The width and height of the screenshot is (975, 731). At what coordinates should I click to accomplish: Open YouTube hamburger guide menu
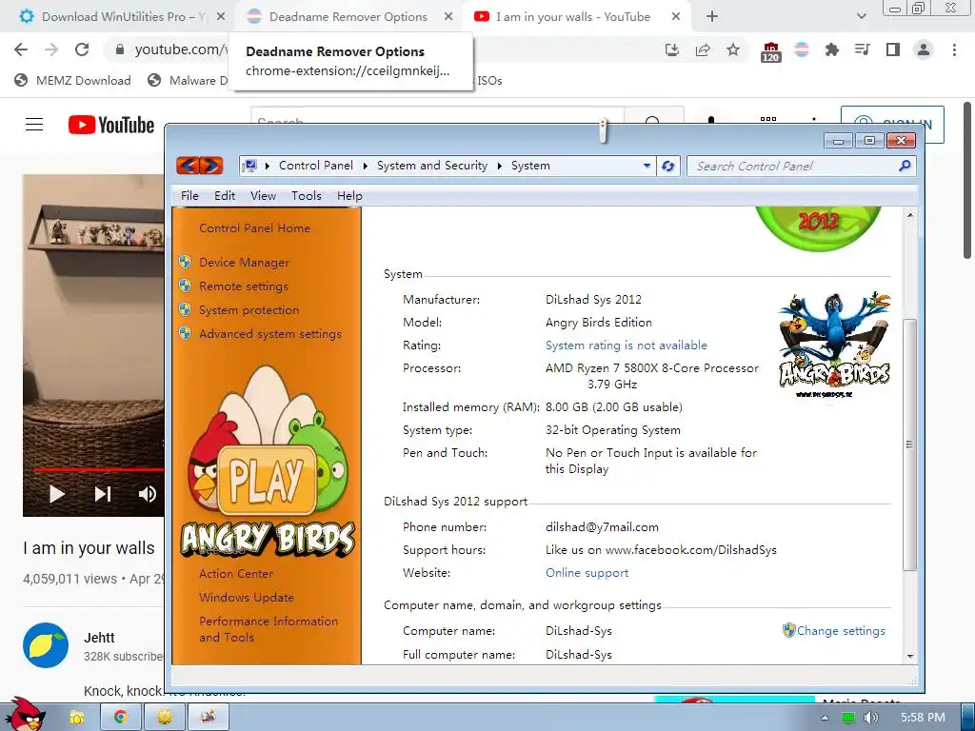click(34, 125)
